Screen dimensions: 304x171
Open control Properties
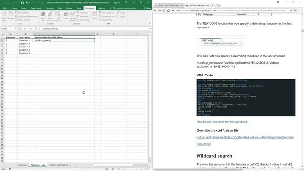[82, 13]
